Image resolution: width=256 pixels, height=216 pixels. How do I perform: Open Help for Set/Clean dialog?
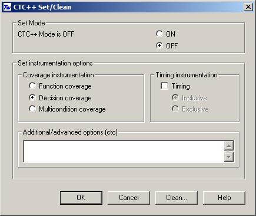[224, 198]
